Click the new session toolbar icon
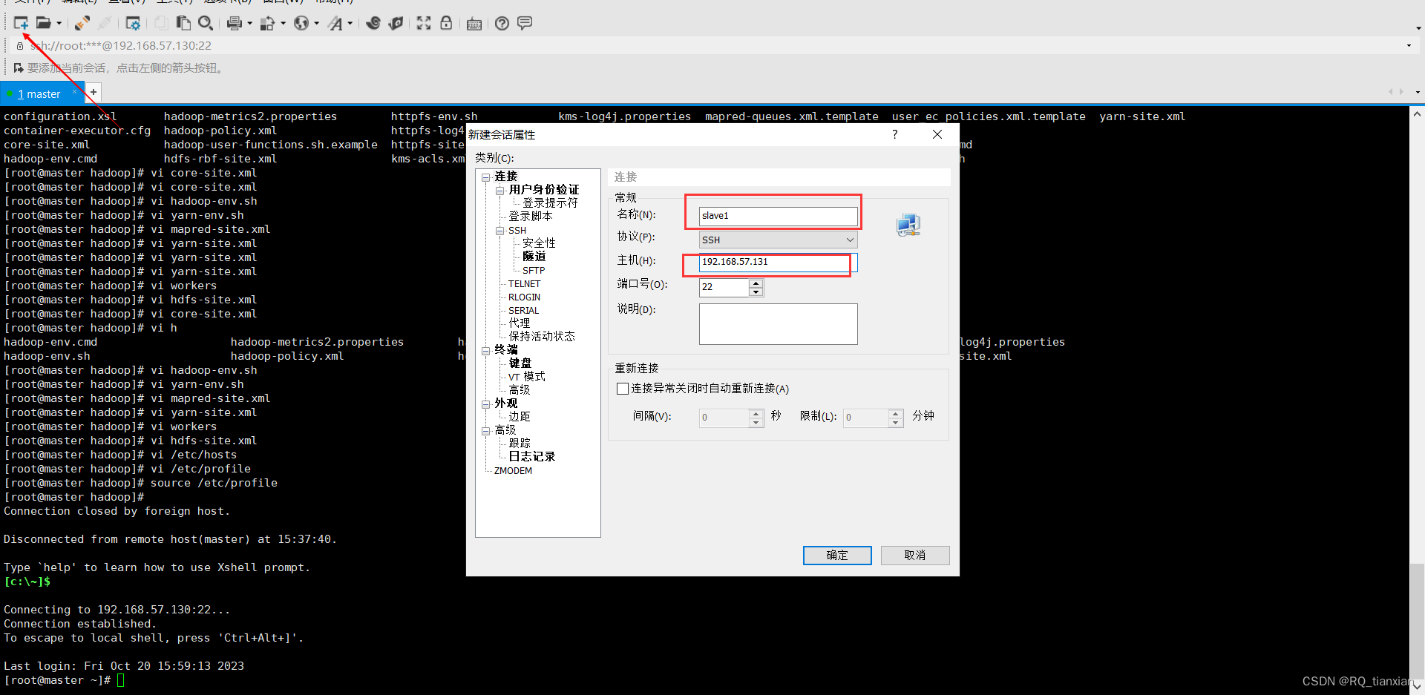 (x=21, y=23)
